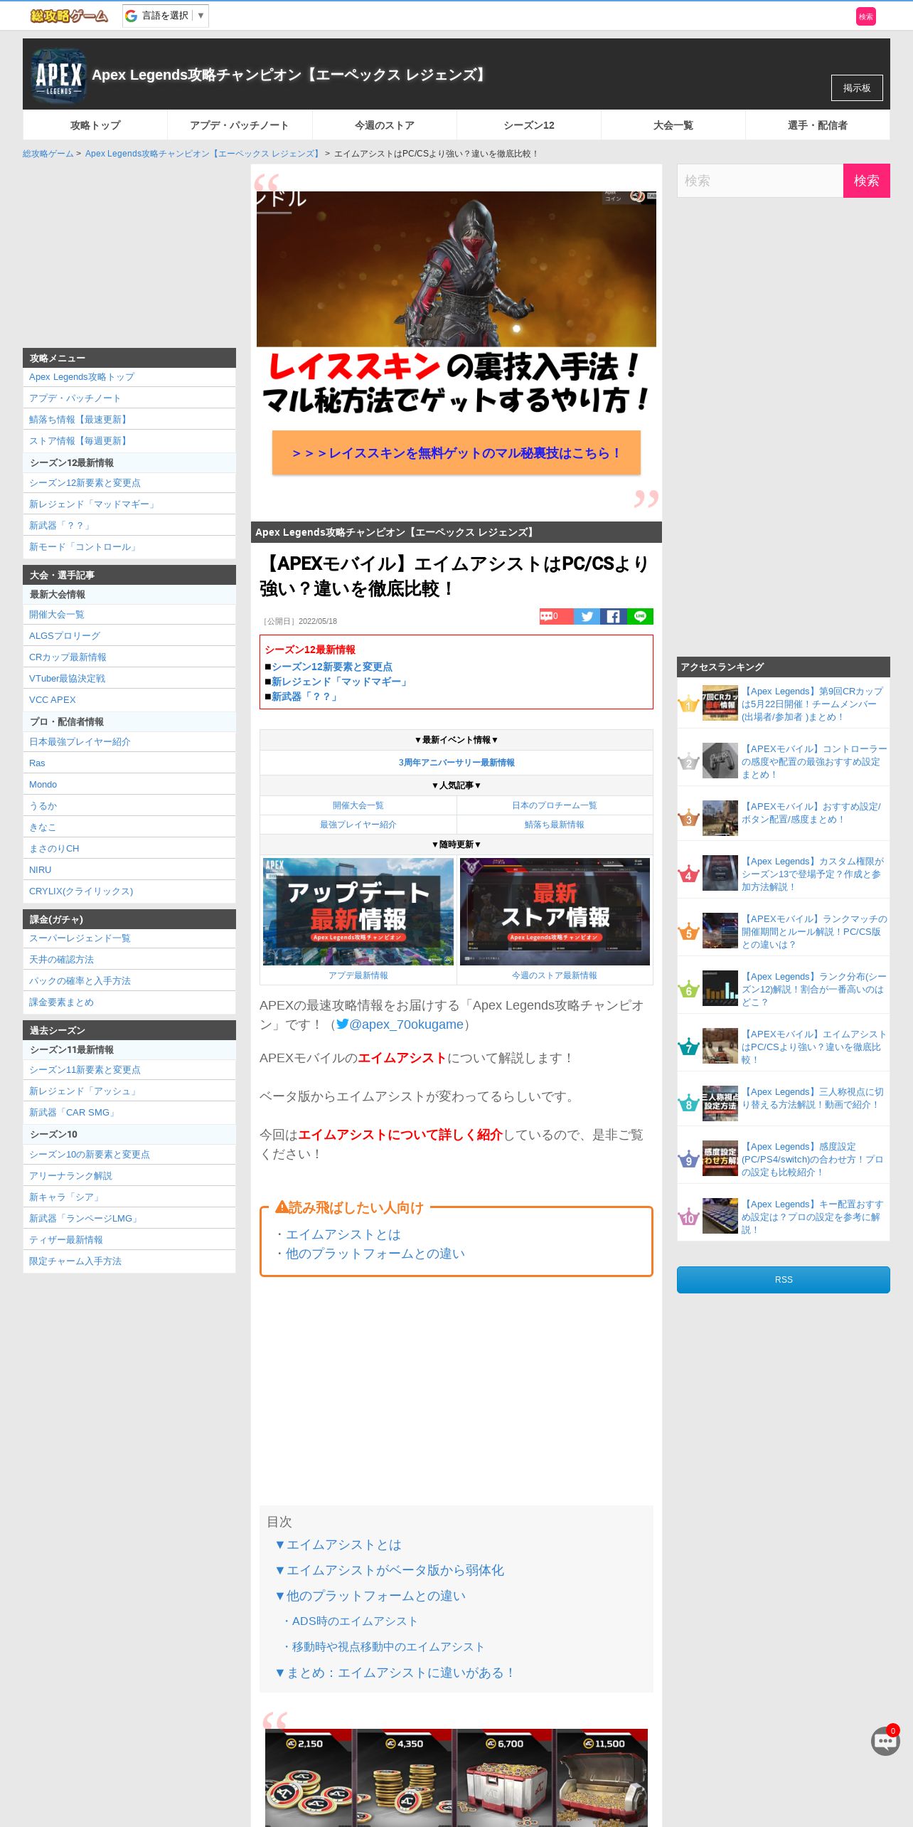Viewport: 913px width, 1827px height.
Task: Open 日本のプロチーム一覧 link
Action: click(x=555, y=805)
